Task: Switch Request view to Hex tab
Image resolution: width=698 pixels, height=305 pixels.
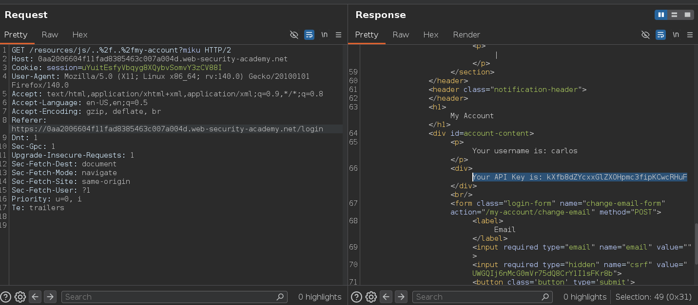Action: [x=80, y=35]
